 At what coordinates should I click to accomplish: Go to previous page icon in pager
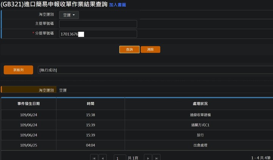pyautogui.click(x=102, y=158)
